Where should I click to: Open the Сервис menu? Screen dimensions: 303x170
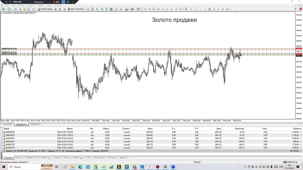pos(41,5)
